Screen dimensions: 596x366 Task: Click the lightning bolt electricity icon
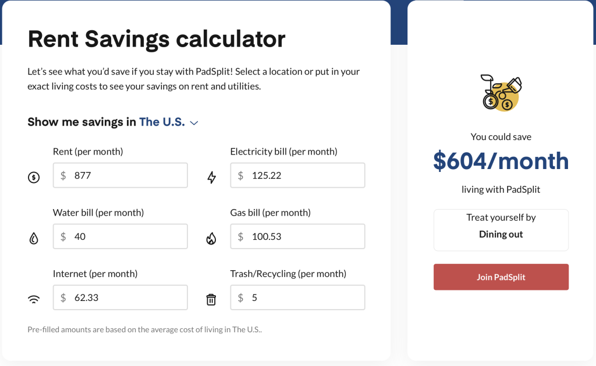pyautogui.click(x=211, y=178)
